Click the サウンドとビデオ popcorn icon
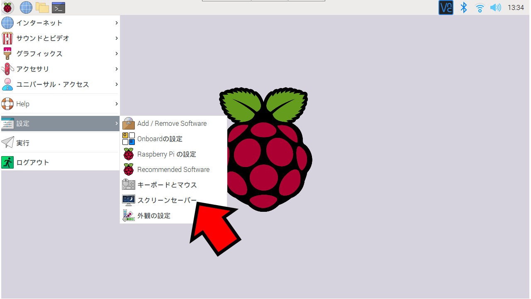531x299 pixels. pyautogui.click(x=7, y=38)
